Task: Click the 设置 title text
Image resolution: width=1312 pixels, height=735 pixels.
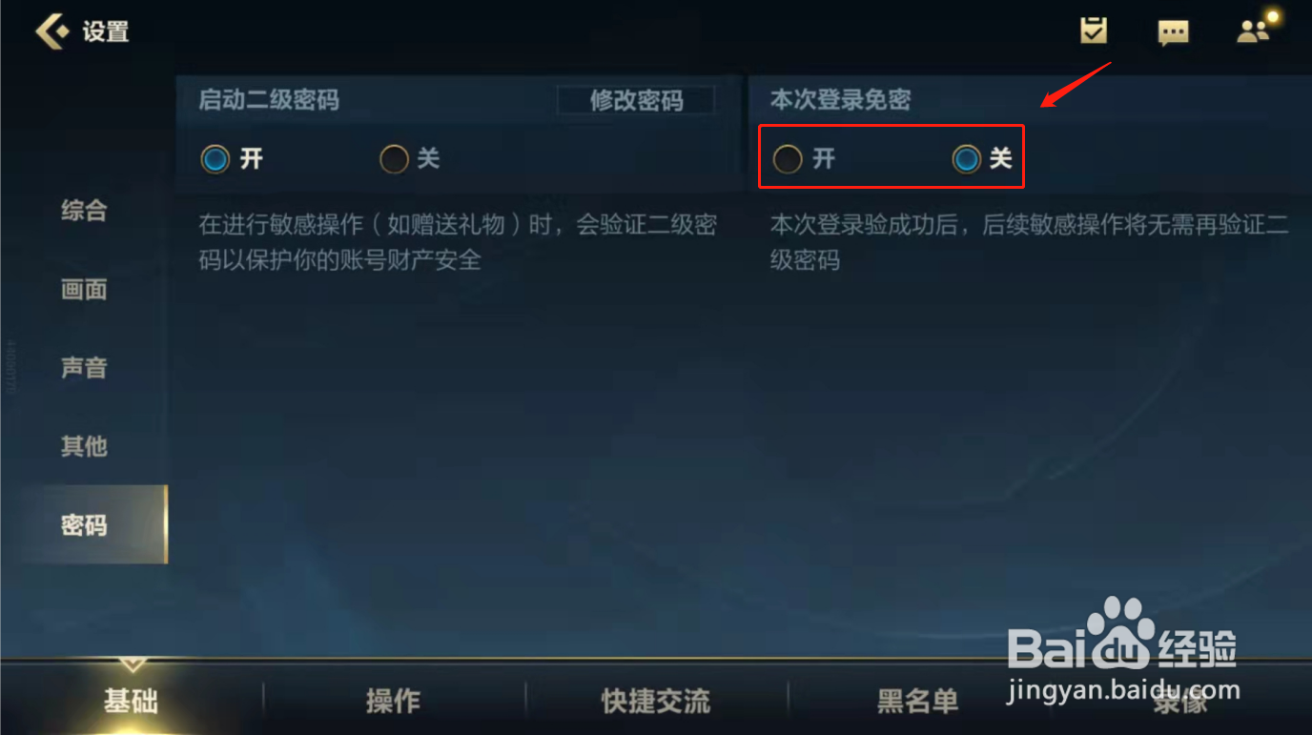Action: coord(105,31)
